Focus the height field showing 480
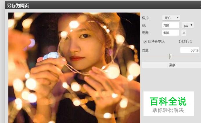Viewport: 201px width, 123px height. coord(171,33)
